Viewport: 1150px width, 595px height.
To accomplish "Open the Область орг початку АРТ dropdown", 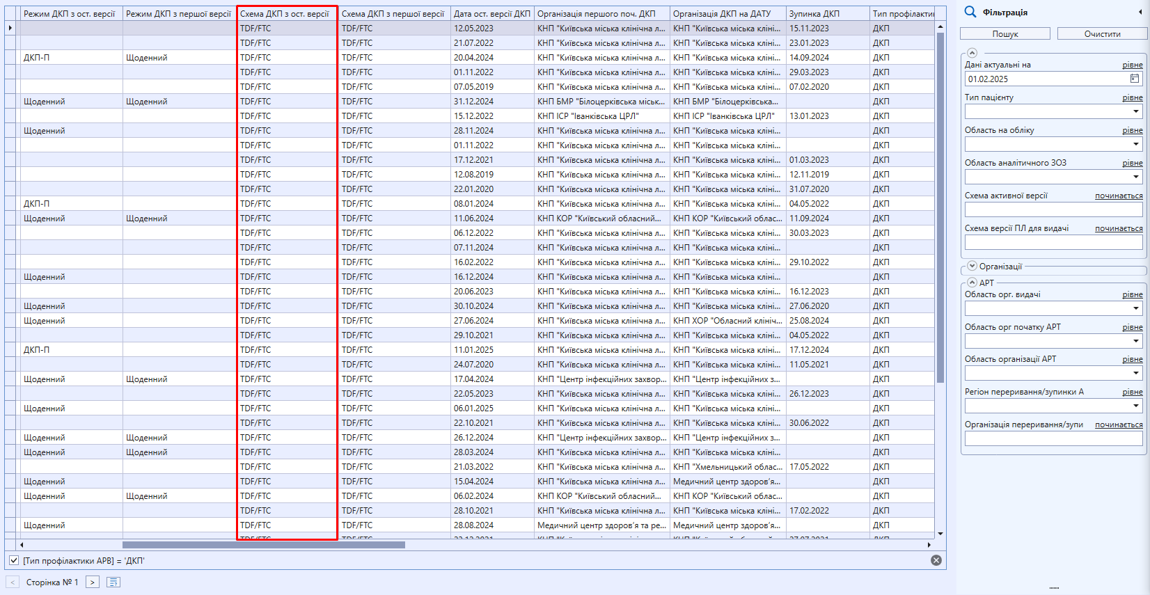I will 1136,341.
